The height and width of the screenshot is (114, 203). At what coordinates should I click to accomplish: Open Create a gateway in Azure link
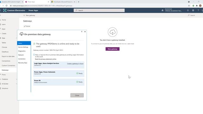75,64
